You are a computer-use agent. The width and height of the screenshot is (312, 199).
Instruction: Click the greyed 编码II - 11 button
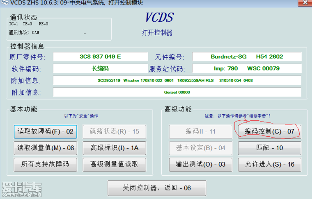point(201,131)
